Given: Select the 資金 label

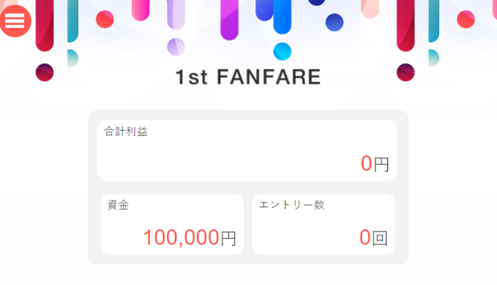Looking at the screenshot, I should coord(118,205).
